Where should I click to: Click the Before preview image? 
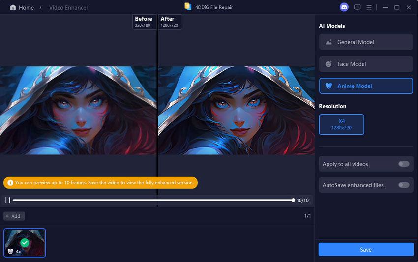(x=78, y=110)
